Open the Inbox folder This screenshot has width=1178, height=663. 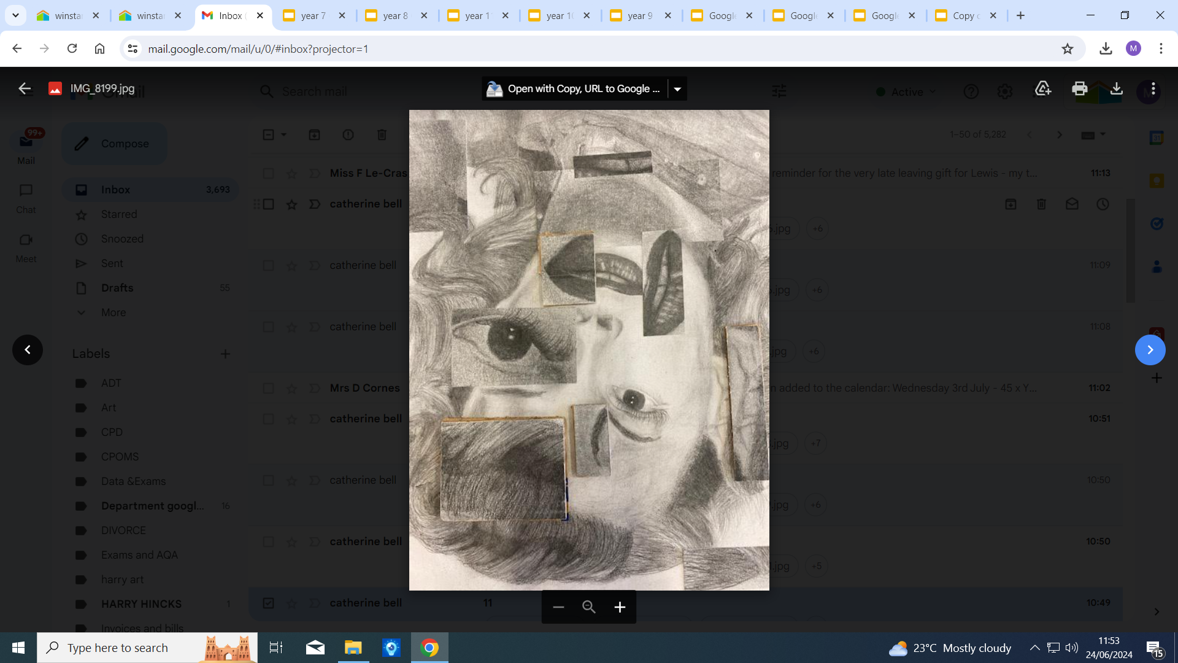[x=150, y=190]
